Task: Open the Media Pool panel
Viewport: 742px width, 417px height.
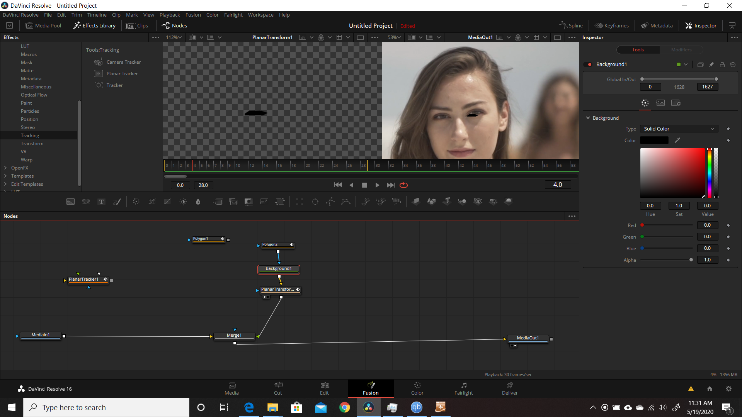Action: tap(43, 25)
